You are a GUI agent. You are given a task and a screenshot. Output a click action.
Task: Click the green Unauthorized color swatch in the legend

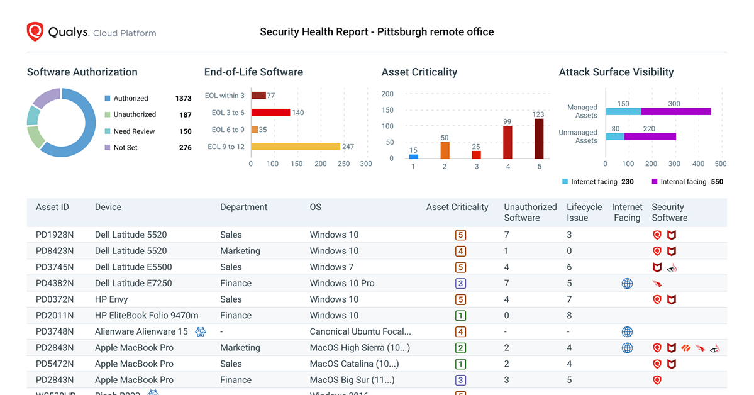[106, 114]
